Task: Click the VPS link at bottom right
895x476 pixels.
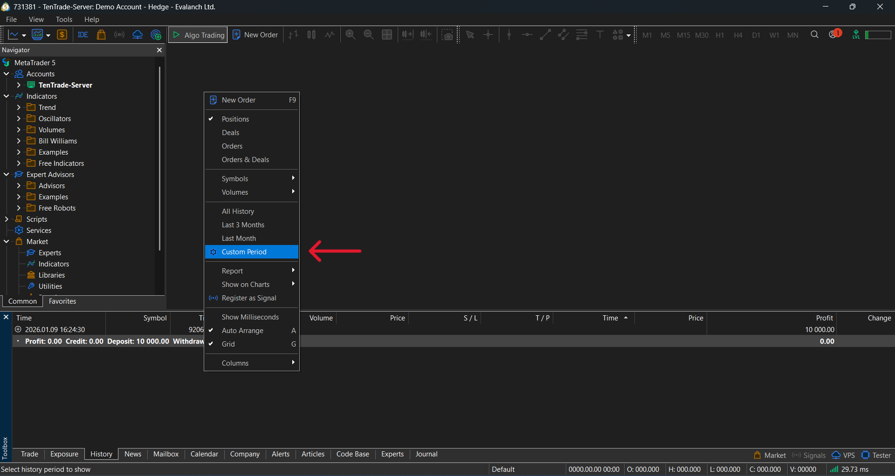Action: 844,456
